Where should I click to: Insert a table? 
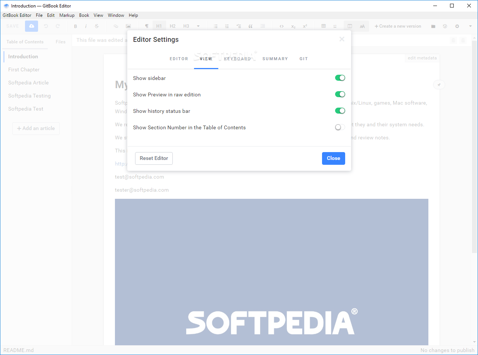coord(324,26)
